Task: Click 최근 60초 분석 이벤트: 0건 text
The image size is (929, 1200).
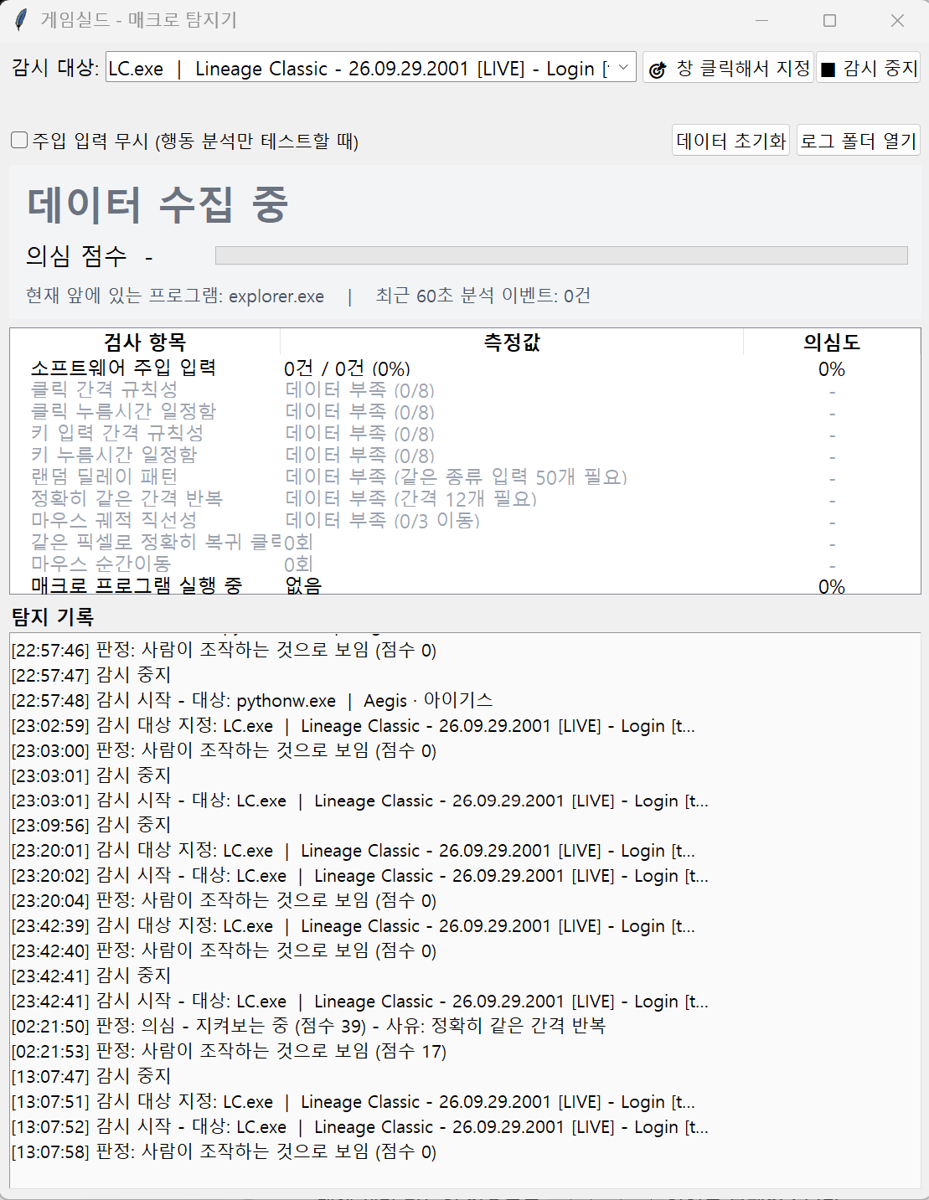Action: pos(483,296)
